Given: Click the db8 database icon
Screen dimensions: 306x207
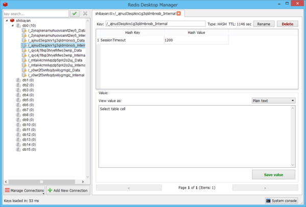Looking at the screenshot, I should pos(18,114).
